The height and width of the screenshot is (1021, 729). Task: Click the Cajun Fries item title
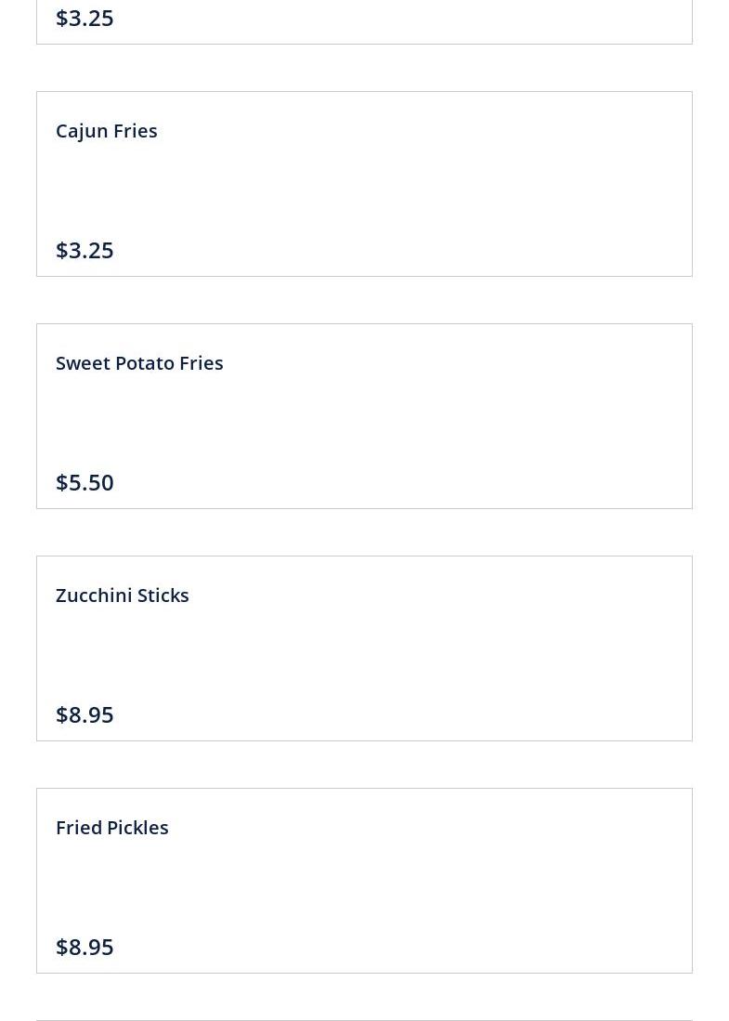point(106,131)
